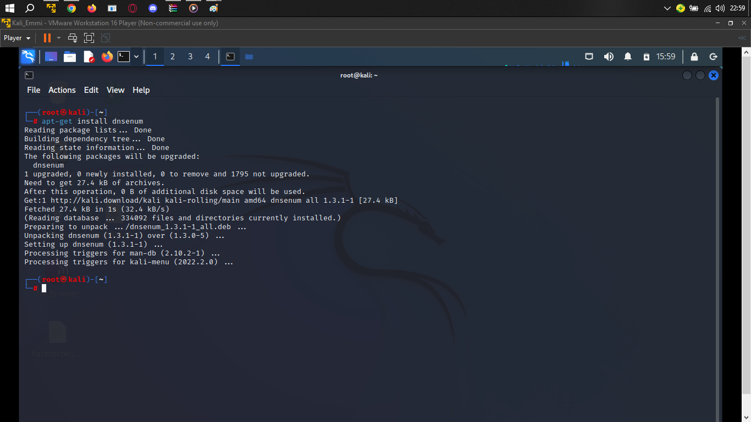Viewport: 751px width, 422px height.
Task: Click the Kali volume speaker icon
Action: pyautogui.click(x=609, y=57)
